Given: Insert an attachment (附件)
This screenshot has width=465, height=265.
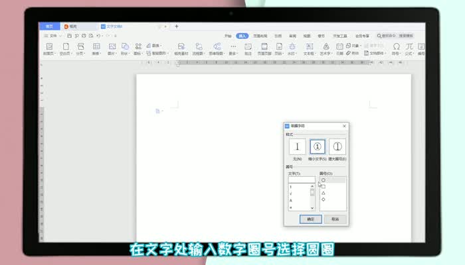Looking at the screenshot, I should pyautogui.click(x=353, y=53).
